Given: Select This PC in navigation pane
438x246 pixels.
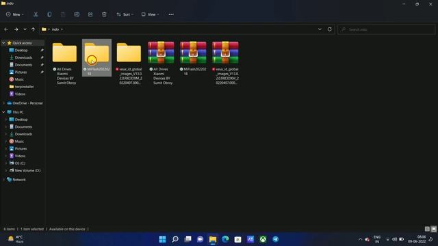Looking at the screenshot, I should point(18,112).
